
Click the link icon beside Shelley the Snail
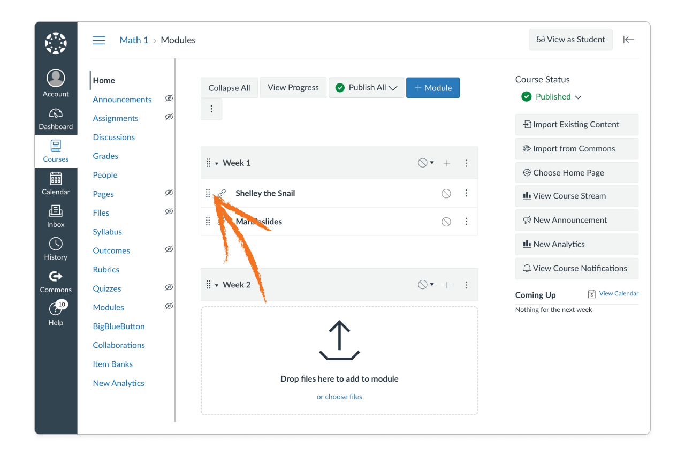click(x=222, y=193)
